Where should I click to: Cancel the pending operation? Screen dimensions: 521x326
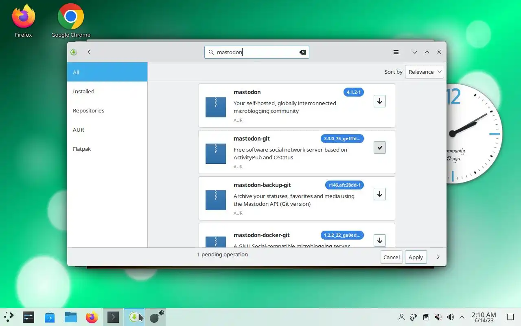[392, 257]
